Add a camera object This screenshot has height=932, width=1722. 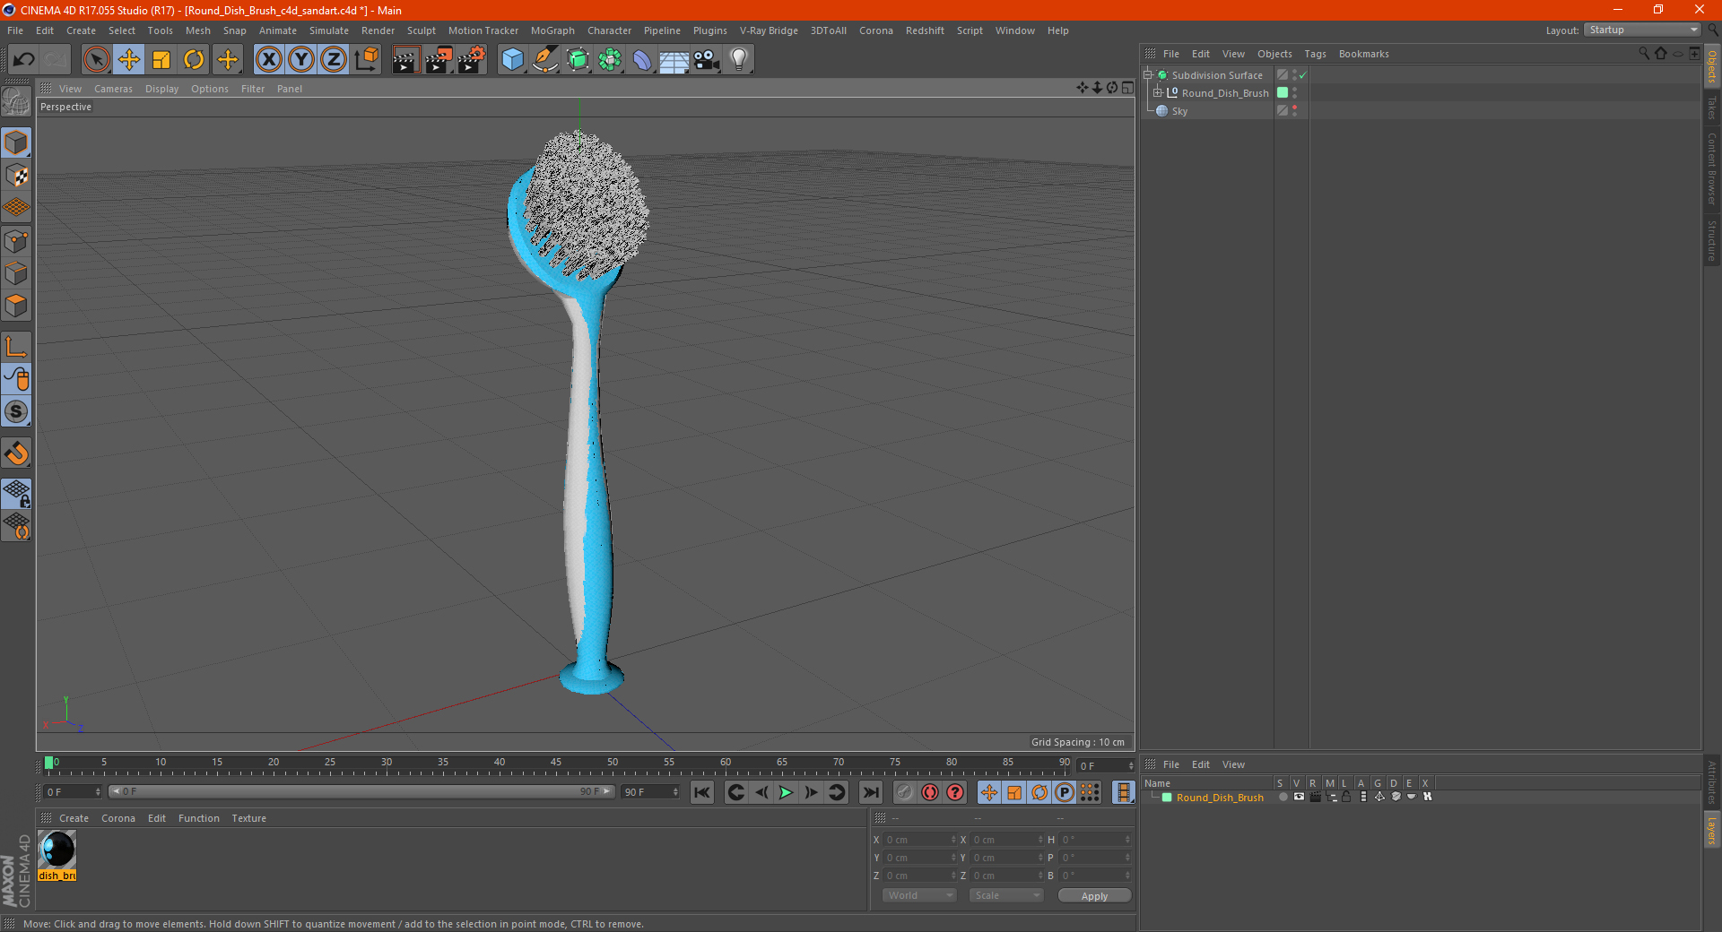(707, 60)
